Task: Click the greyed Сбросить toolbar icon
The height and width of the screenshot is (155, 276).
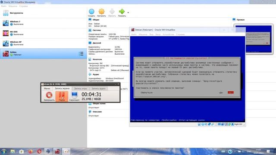Action: [112, 12]
